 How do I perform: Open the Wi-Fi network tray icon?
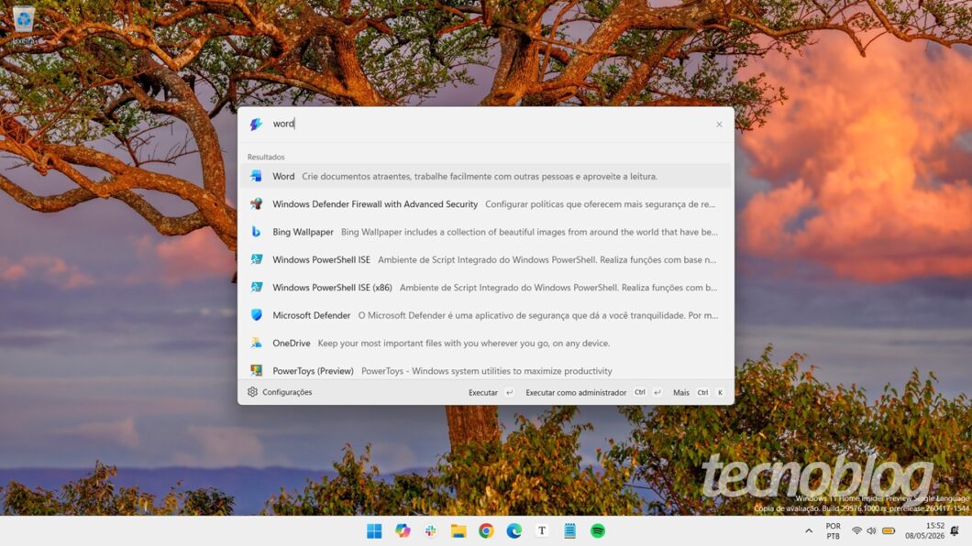[x=856, y=531]
